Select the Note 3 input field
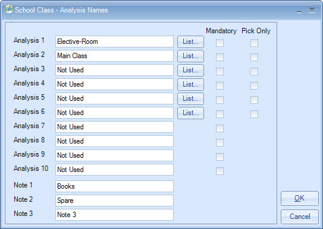This screenshot has width=323, height=229. click(114, 215)
